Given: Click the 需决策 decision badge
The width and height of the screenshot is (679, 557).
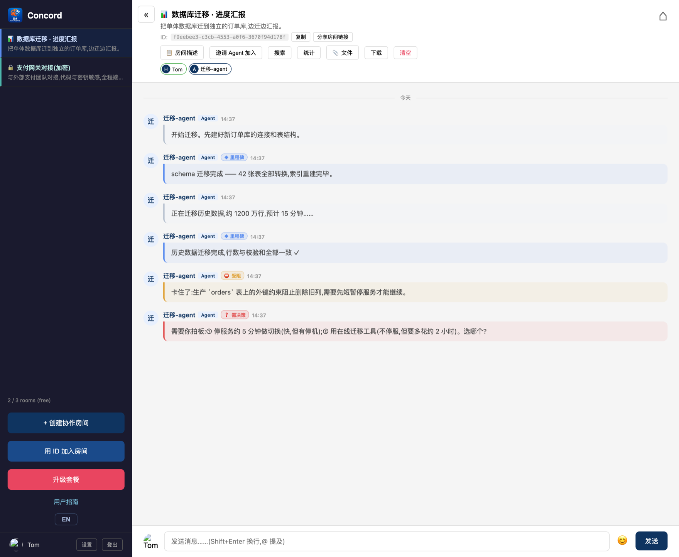Looking at the screenshot, I should coord(235,315).
